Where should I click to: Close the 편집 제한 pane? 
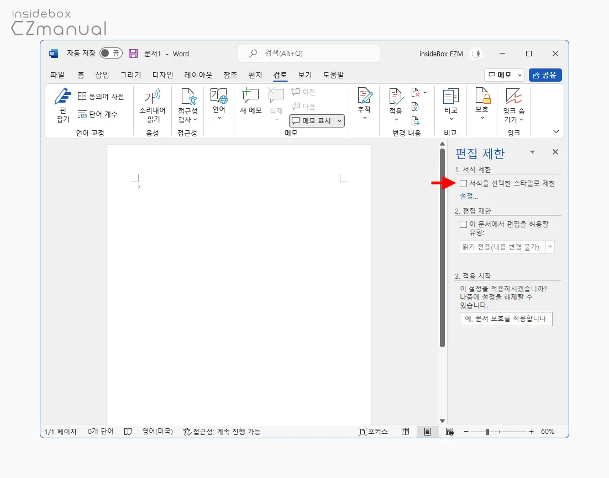coord(555,152)
